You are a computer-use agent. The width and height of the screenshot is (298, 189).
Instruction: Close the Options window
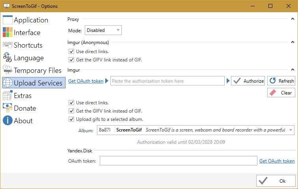(288, 6)
